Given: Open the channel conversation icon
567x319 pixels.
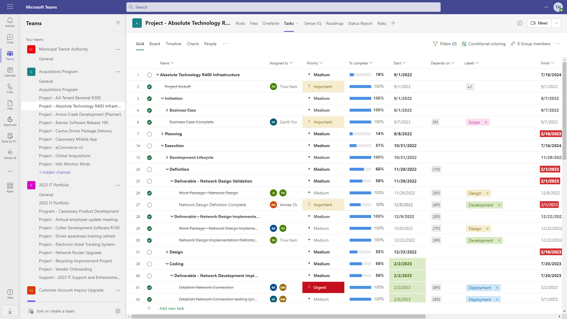Looking at the screenshot, I should pyautogui.click(x=520, y=23).
